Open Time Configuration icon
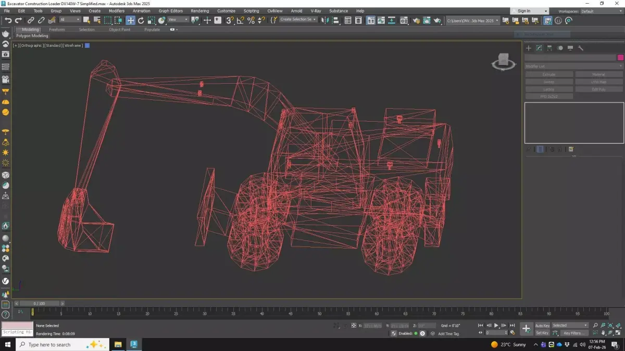The width and height of the screenshot is (625, 351). (x=513, y=332)
